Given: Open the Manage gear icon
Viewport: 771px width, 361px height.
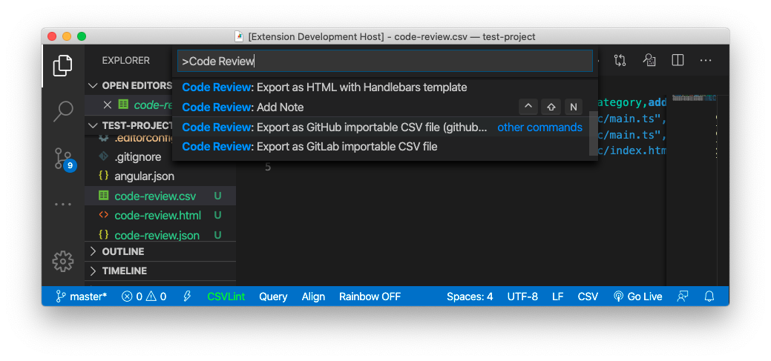Looking at the screenshot, I should click(63, 261).
